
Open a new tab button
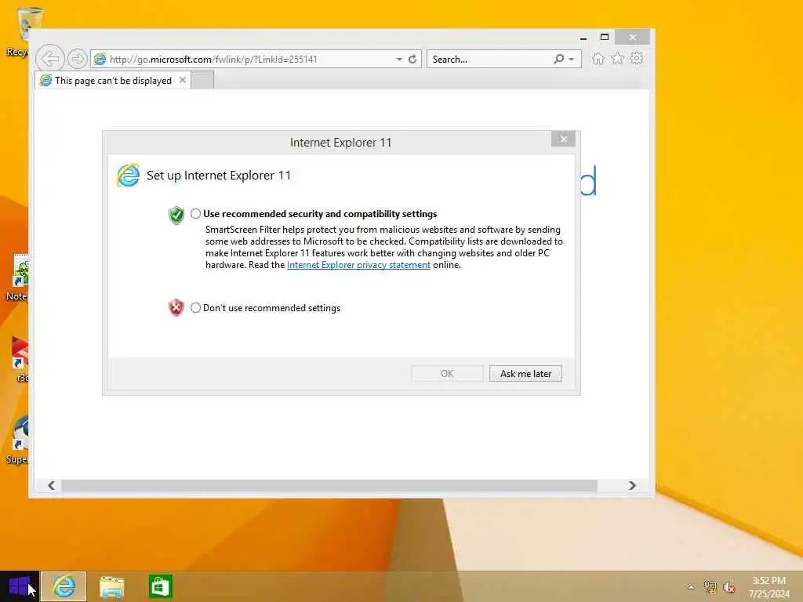203,81
